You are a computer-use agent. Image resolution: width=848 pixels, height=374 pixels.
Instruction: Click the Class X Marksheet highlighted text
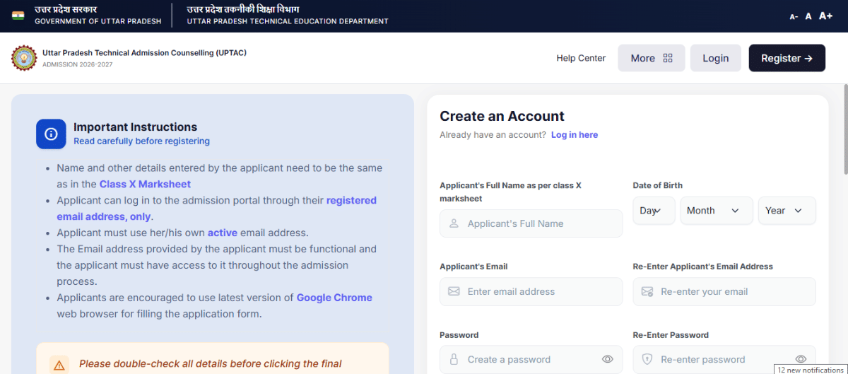[x=145, y=184]
